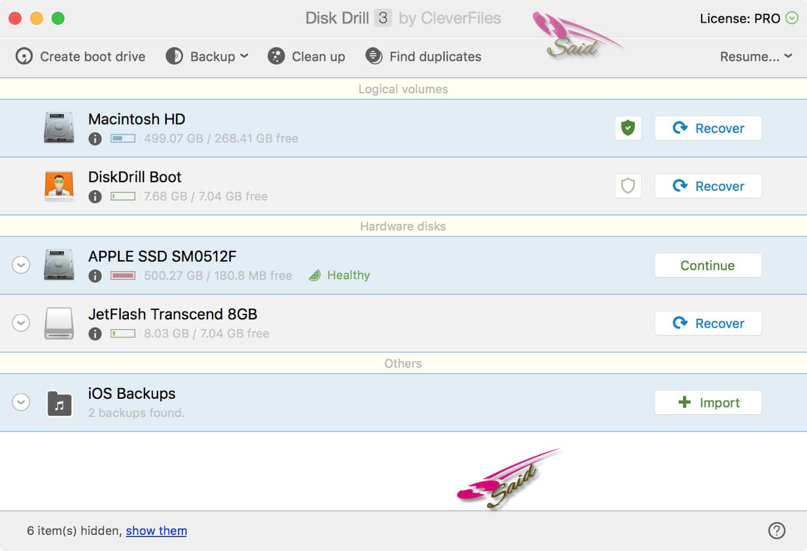Click the '2 backups found.' text
This screenshot has height=551, width=807.
click(x=136, y=413)
